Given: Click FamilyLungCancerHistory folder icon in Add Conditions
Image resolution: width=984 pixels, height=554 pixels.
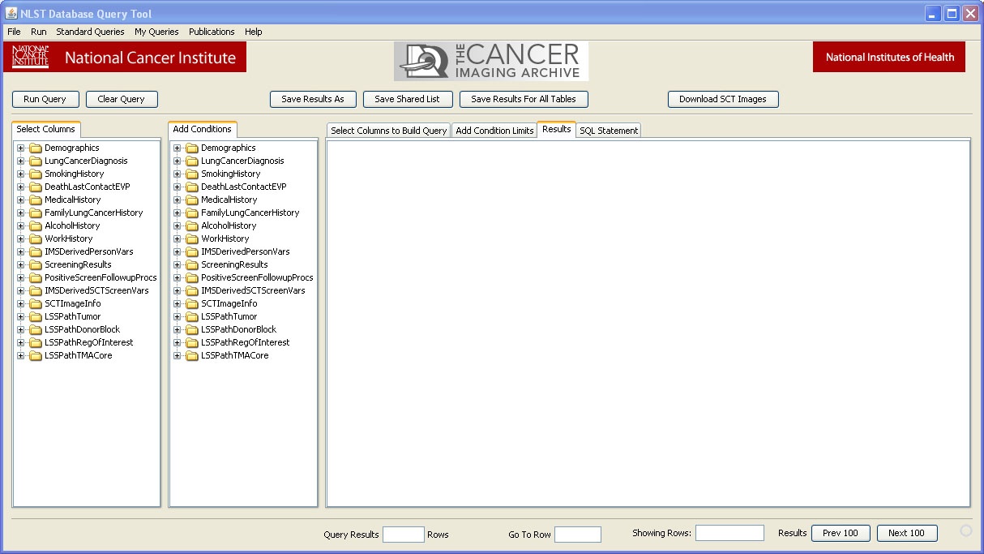Looking at the screenshot, I should pos(191,213).
